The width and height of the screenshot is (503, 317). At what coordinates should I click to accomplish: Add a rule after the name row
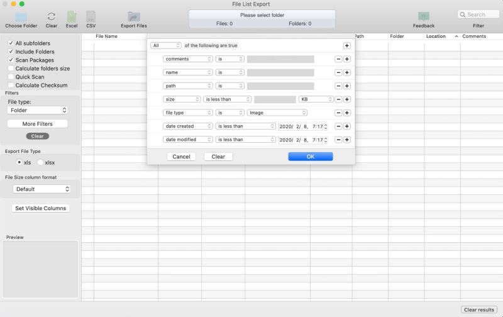point(347,72)
